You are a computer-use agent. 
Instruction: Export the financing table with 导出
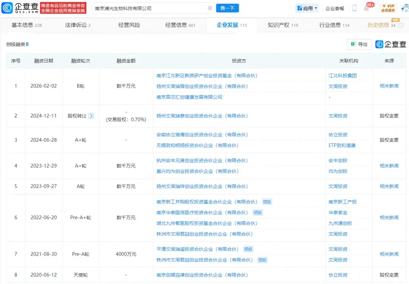click(359, 44)
